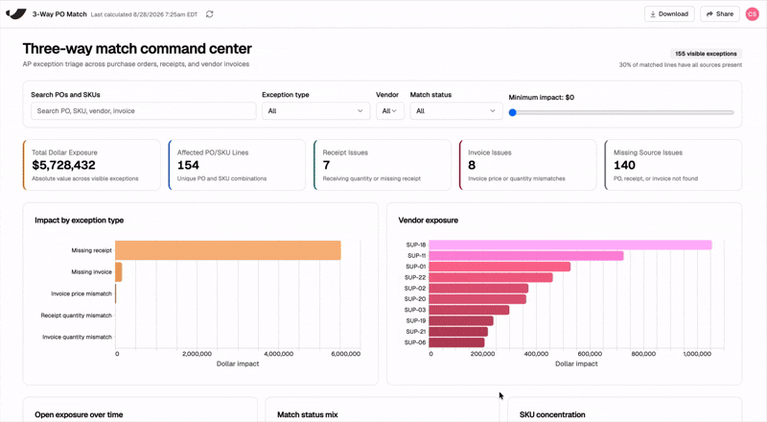The image size is (767, 422).
Task: Select the Receipt Issues card
Action: pos(382,165)
